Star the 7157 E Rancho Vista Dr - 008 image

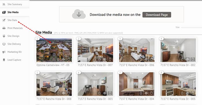58,93
